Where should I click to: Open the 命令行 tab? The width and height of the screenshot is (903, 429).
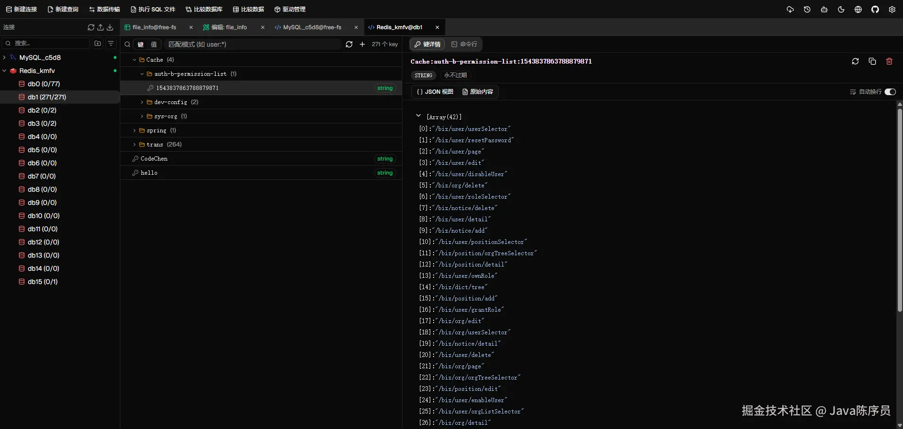point(464,44)
